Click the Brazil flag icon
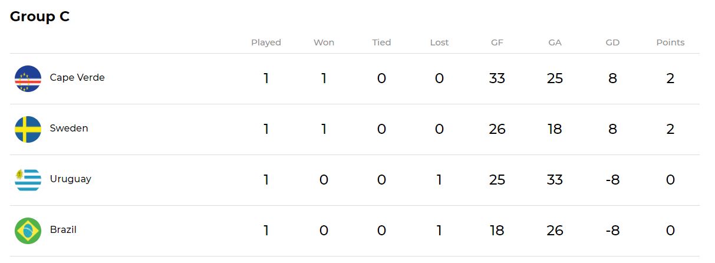 (x=28, y=231)
